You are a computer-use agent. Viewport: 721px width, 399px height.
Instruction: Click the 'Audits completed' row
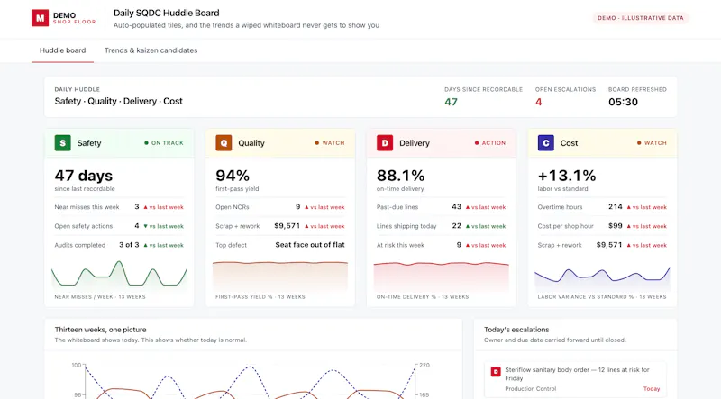click(x=119, y=245)
